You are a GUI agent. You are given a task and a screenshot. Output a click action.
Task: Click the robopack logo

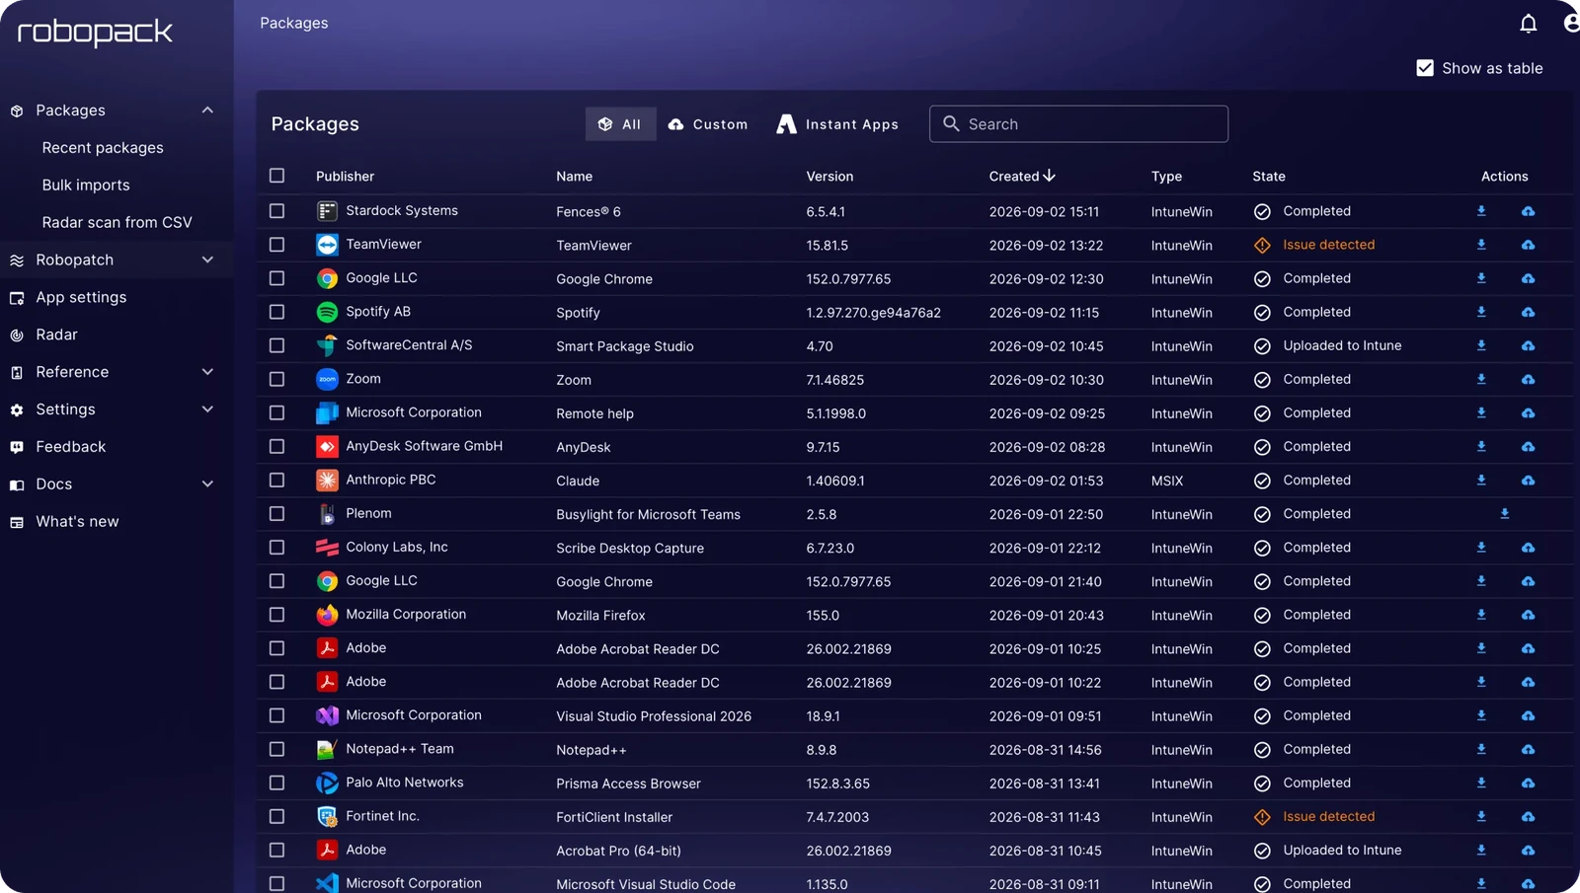(95, 33)
